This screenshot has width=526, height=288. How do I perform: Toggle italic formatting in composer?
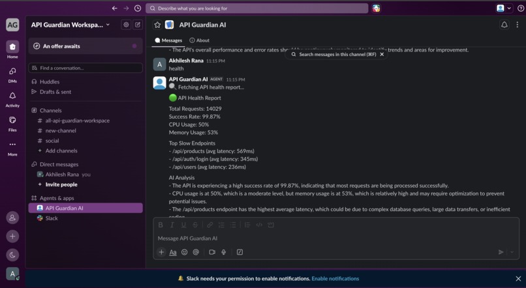click(172, 225)
